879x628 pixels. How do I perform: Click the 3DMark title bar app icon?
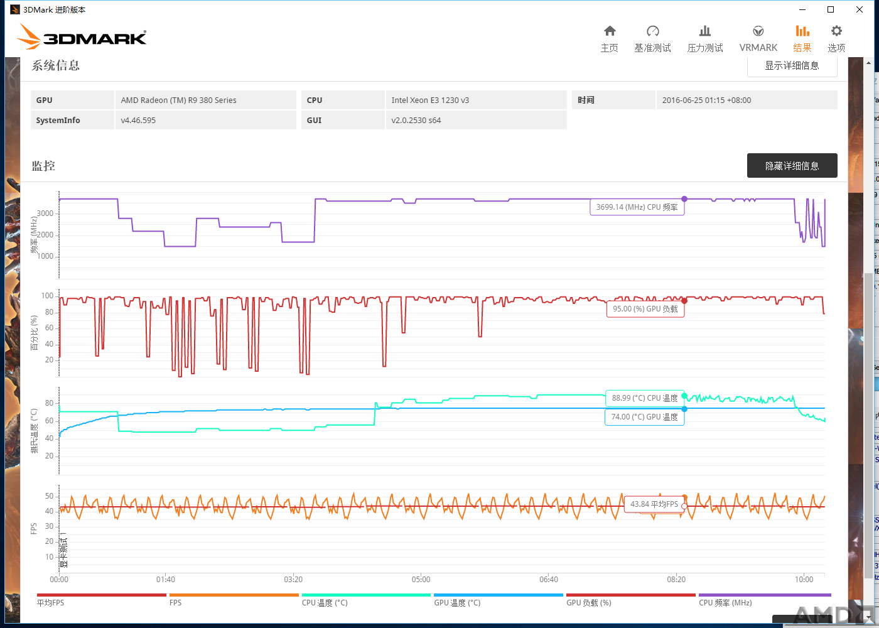coord(15,9)
